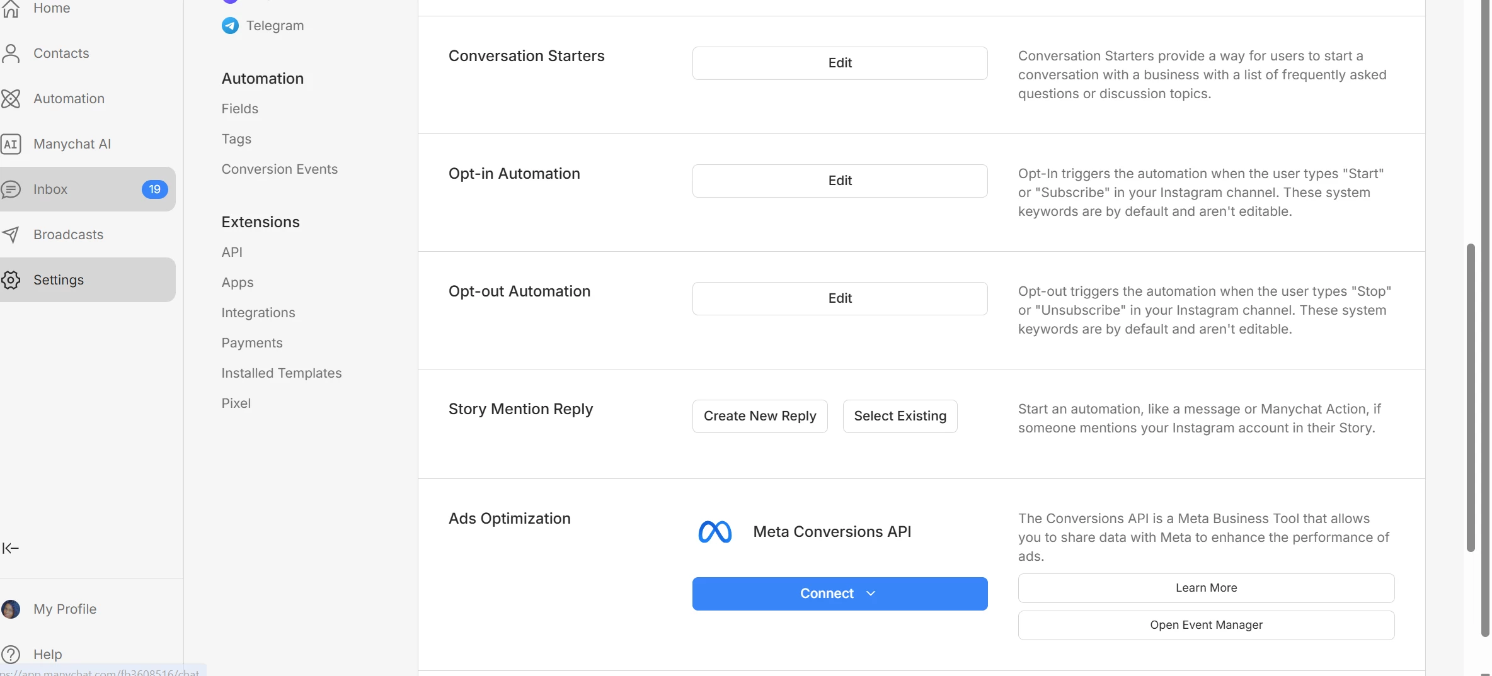1492x676 pixels.
Task: Click the Broadcasts paper plane icon
Action: pos(11,235)
